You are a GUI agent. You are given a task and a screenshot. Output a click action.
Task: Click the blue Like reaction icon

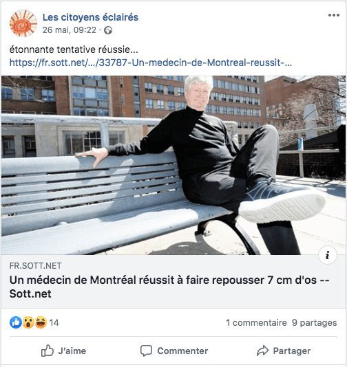(16, 322)
